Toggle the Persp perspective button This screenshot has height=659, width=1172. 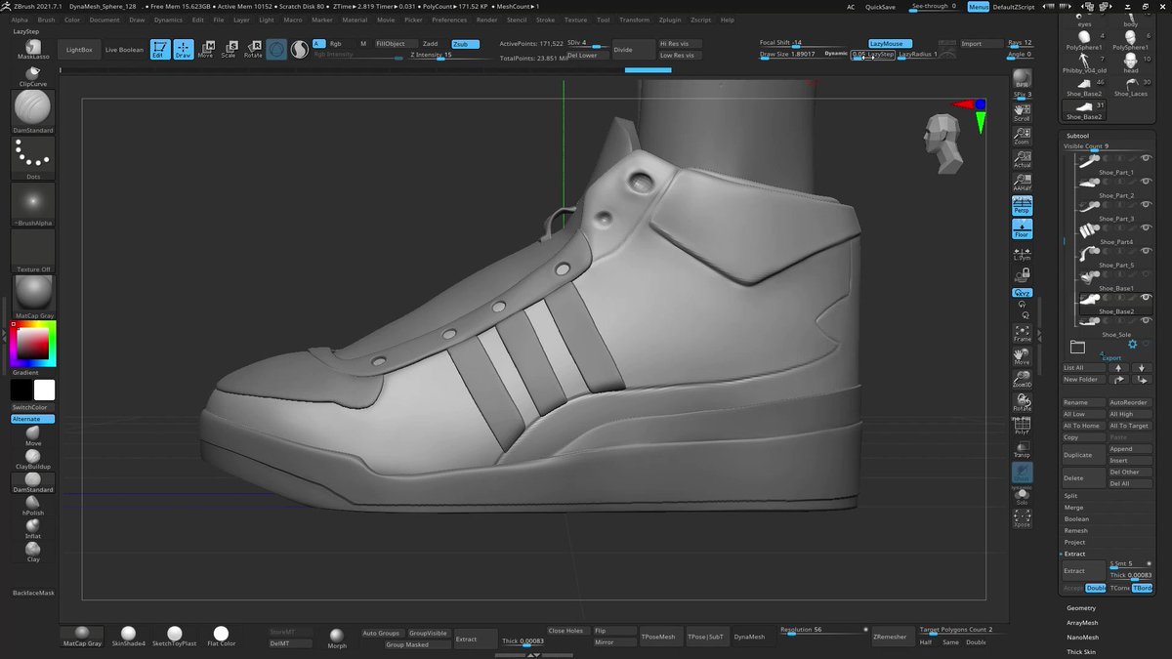pos(1022,205)
